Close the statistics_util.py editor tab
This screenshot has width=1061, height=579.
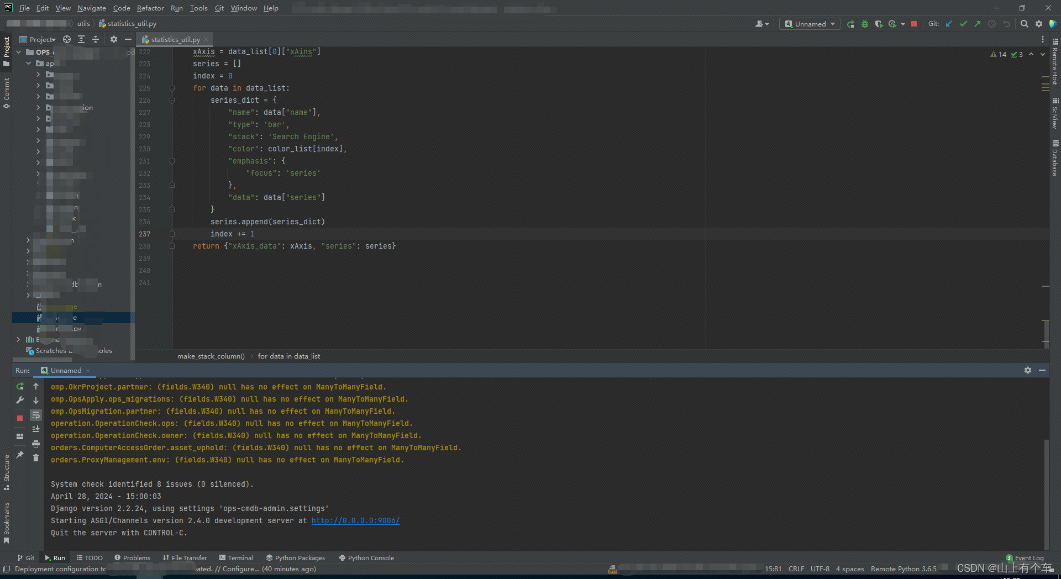pos(206,39)
